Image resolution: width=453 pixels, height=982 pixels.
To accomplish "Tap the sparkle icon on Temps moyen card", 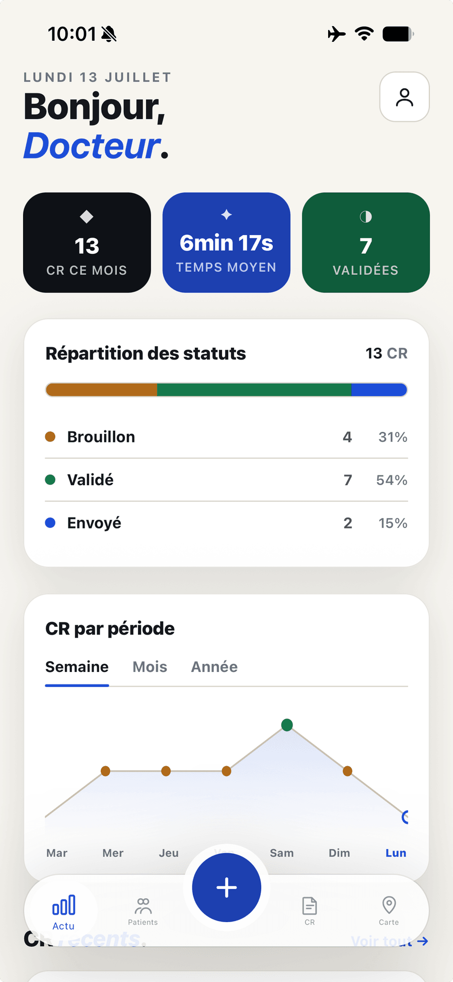I will 226,214.
